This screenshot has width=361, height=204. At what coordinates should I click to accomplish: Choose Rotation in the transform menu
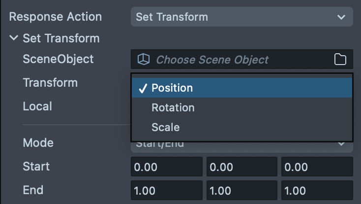173,107
